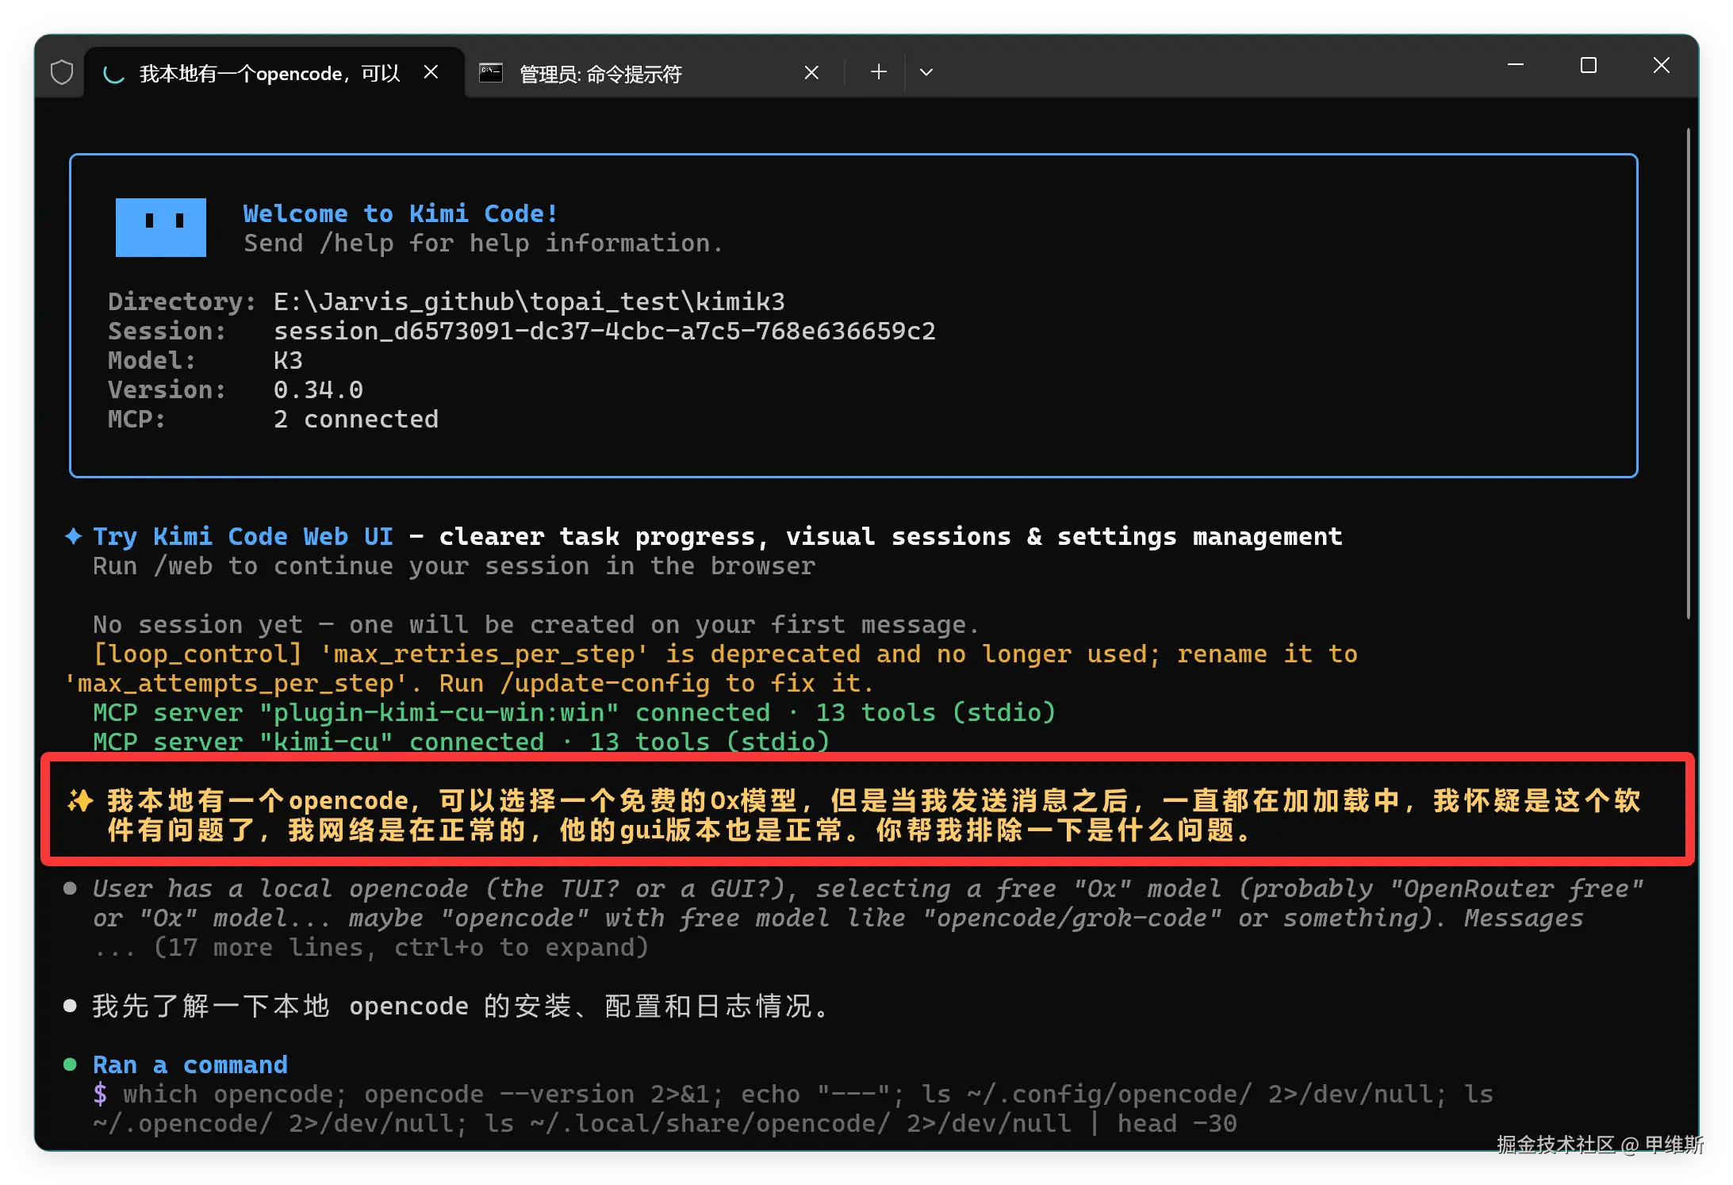Open a new terminal tab
1733x1185 pixels.
pos(878,72)
